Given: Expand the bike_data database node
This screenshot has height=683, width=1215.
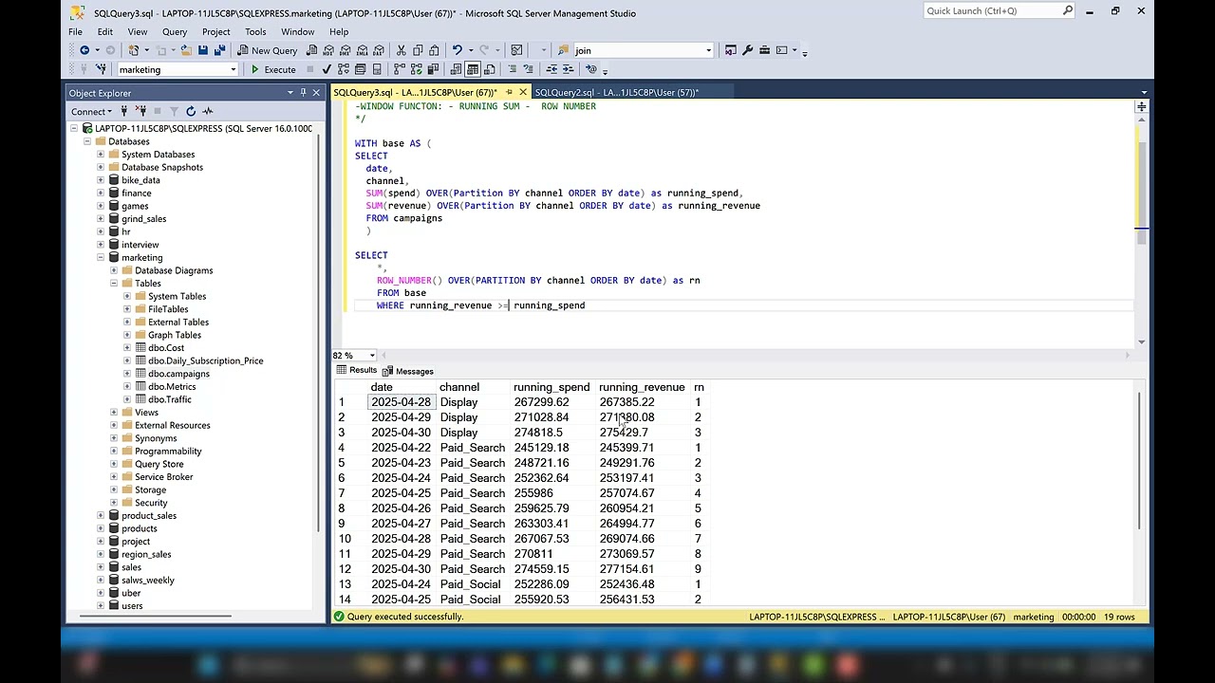Looking at the screenshot, I should click(x=101, y=180).
